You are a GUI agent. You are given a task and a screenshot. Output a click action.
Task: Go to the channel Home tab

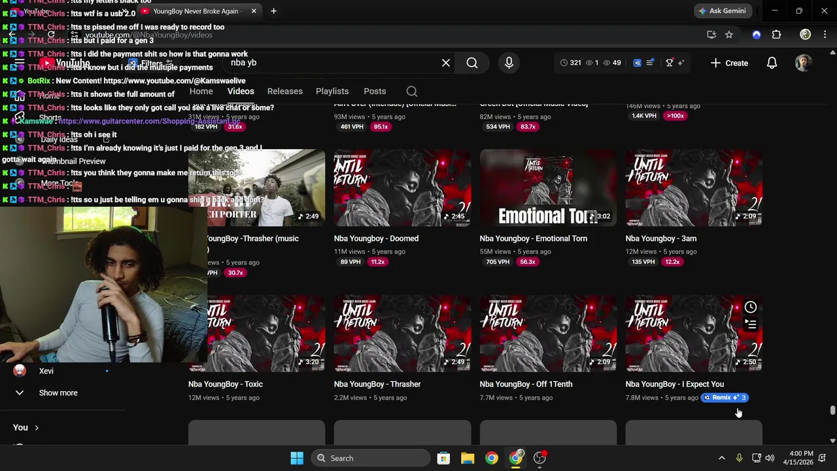[x=201, y=92]
